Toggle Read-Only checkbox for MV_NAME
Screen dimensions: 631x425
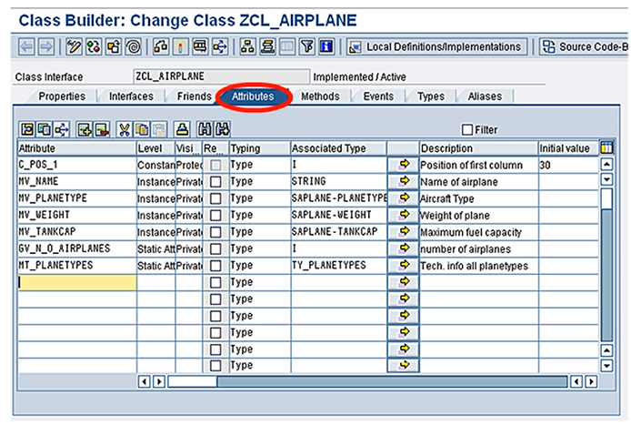(215, 181)
